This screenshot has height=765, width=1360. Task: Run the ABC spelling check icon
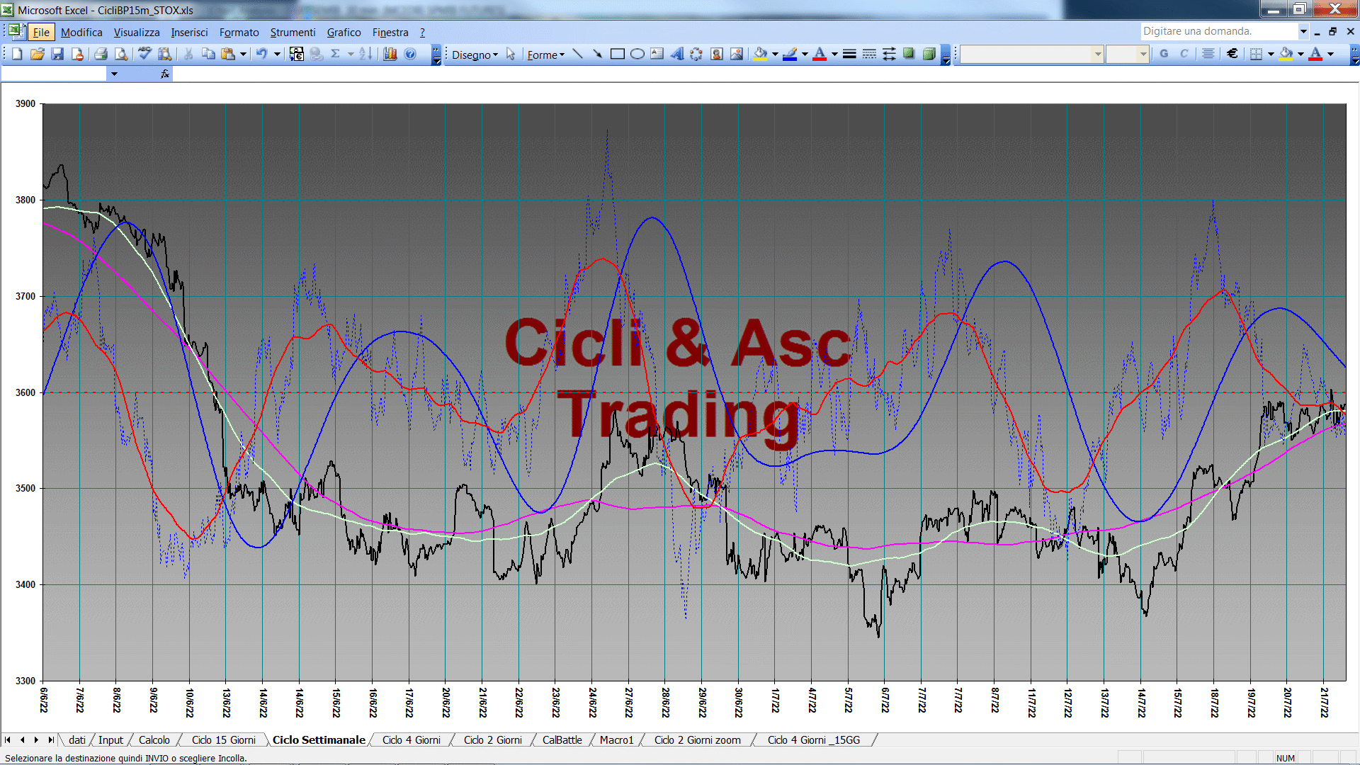pos(144,54)
